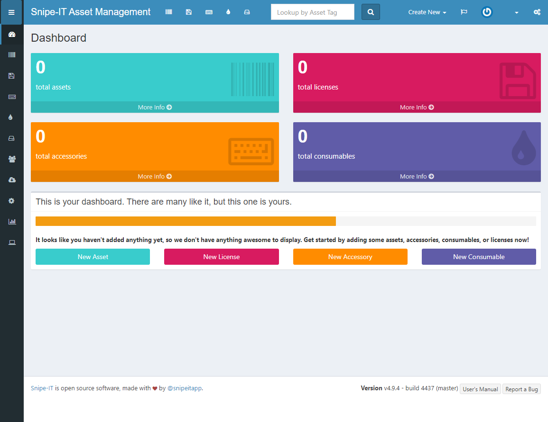Click the New Accessory button
Screen dimensions: 548x422
click(x=350, y=257)
